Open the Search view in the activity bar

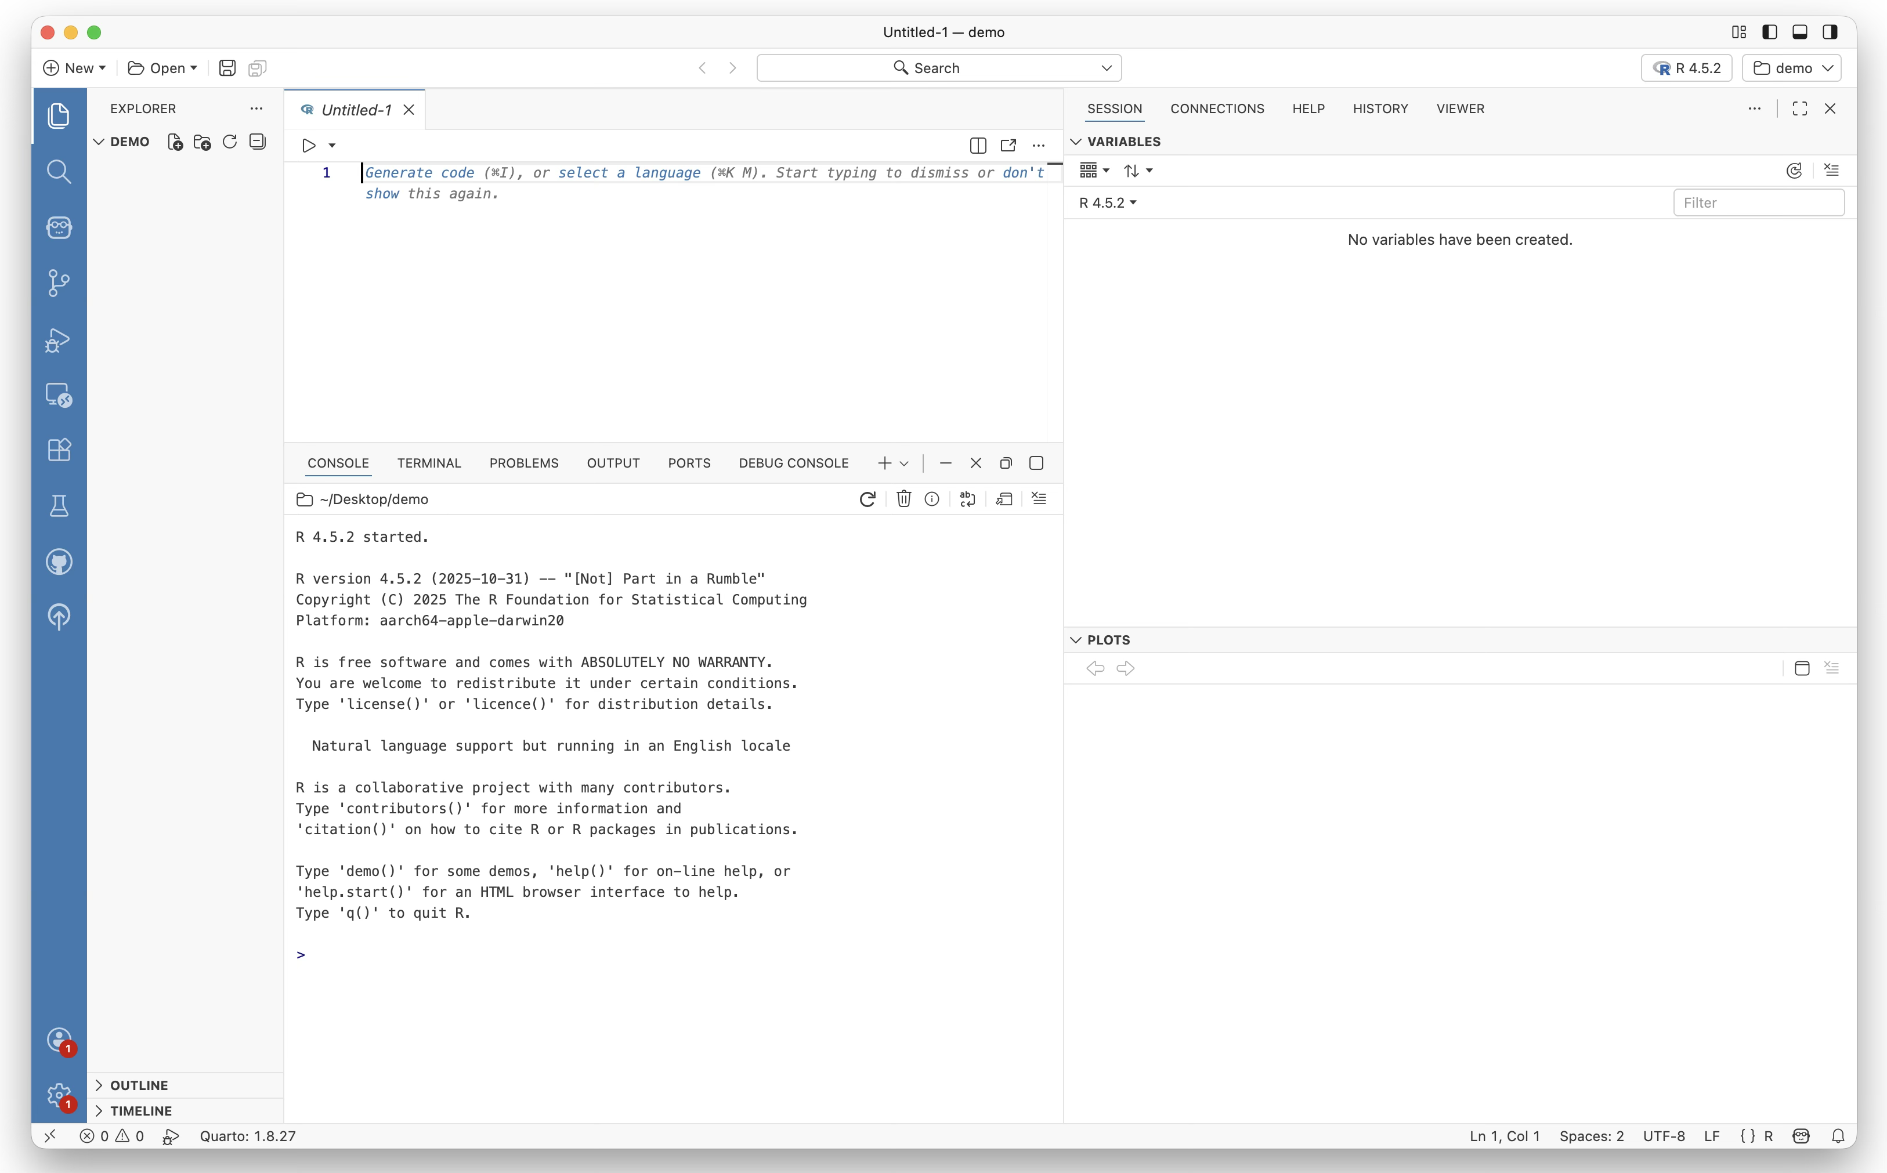[x=59, y=172]
